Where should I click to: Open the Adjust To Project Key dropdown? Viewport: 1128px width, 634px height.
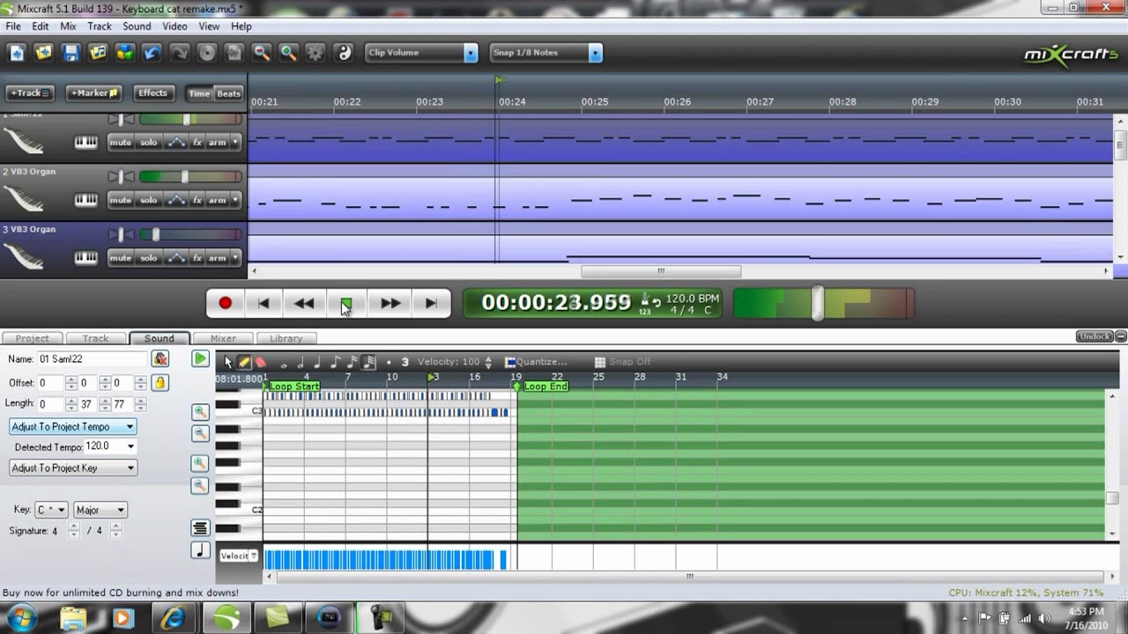[72, 468]
